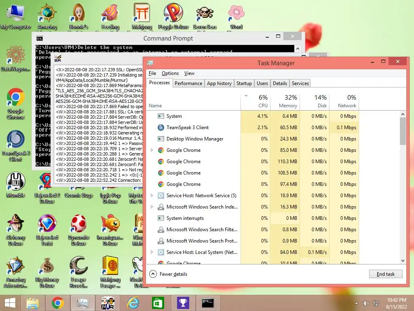This screenshot has width=414, height=311.
Task: Sort processes by Memory column header
Action: [285, 101]
